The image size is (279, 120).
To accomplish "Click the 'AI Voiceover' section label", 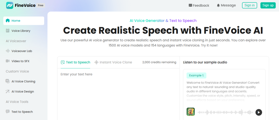I will (x=16, y=41).
